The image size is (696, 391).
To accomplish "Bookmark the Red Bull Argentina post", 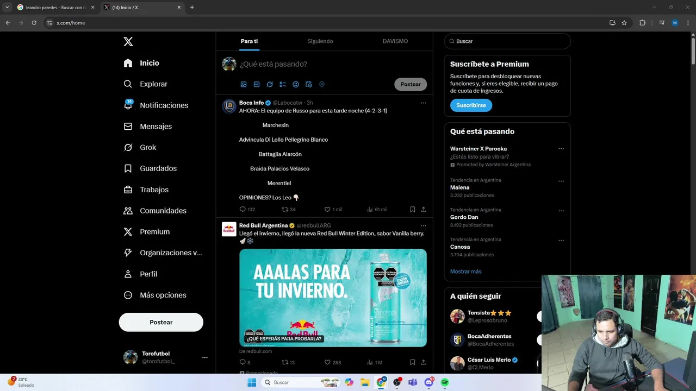I will [413, 362].
